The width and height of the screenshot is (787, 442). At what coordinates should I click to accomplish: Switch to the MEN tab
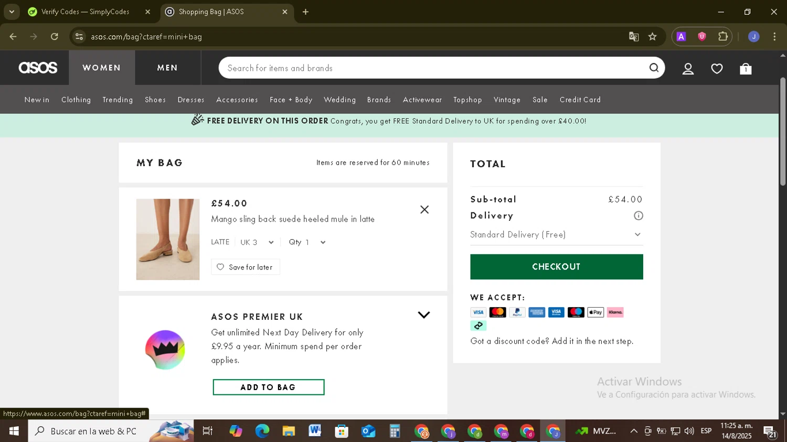[x=167, y=68]
